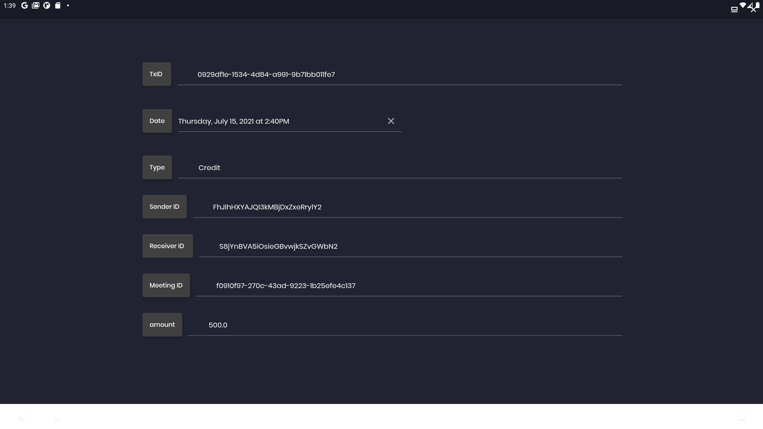
Task: Click the Receiver ID label button
Action: point(167,246)
